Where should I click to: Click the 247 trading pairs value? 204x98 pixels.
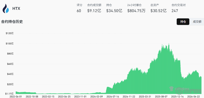(175, 11)
